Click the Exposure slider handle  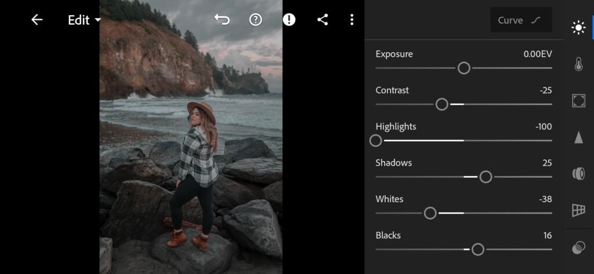[463, 68]
